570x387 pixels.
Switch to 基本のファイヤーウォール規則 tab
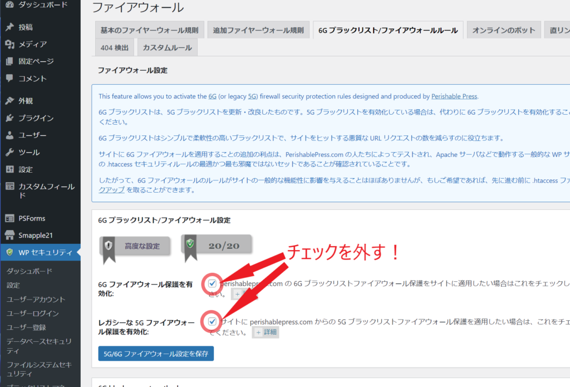click(x=148, y=30)
